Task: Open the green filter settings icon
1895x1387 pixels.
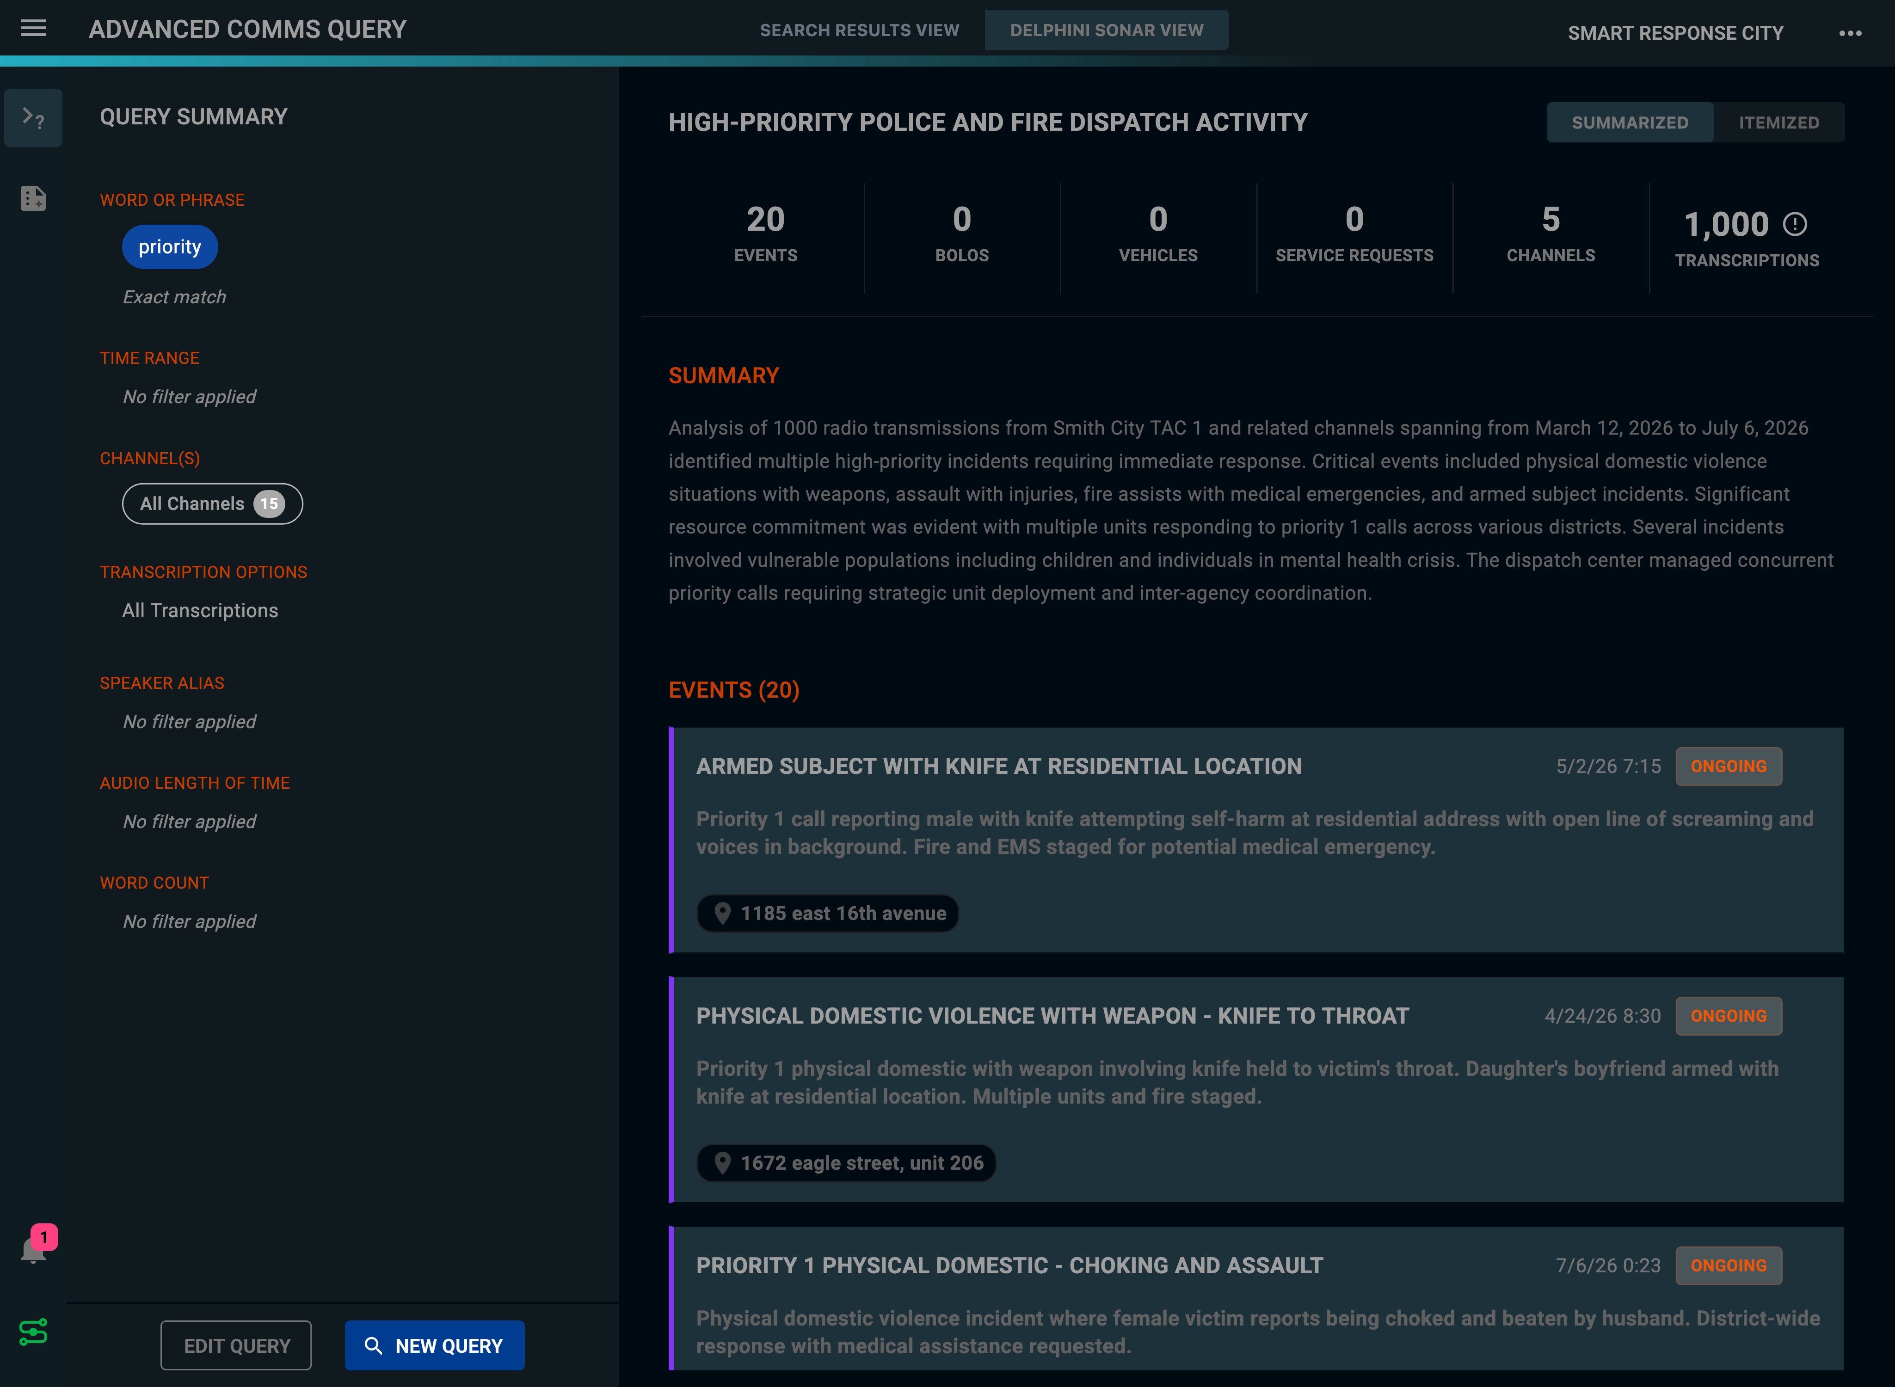Action: [x=34, y=1332]
